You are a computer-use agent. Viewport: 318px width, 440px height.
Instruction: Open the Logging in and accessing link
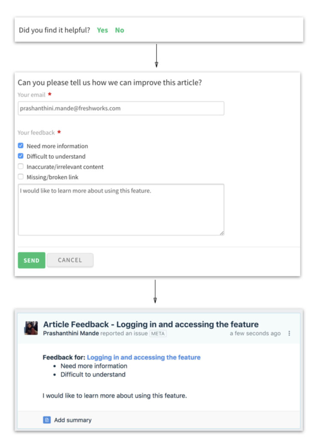(x=144, y=357)
